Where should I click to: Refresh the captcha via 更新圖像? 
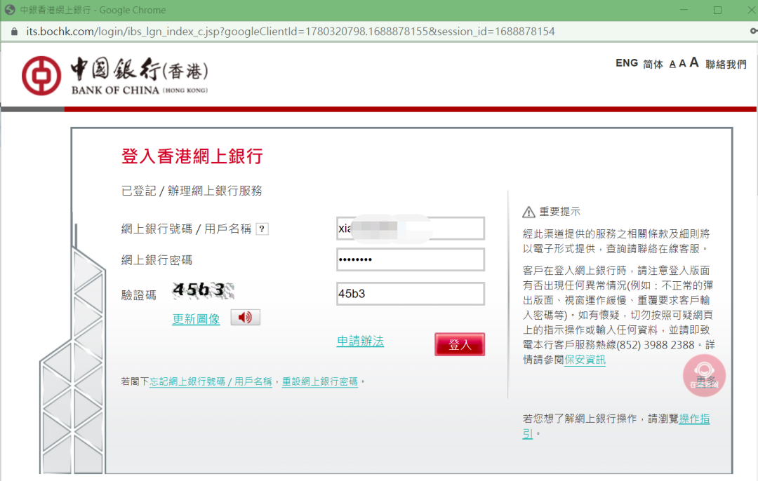(197, 319)
